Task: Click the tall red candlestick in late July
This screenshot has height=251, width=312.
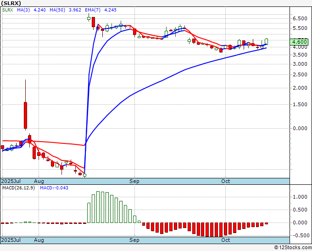Action: (26, 115)
